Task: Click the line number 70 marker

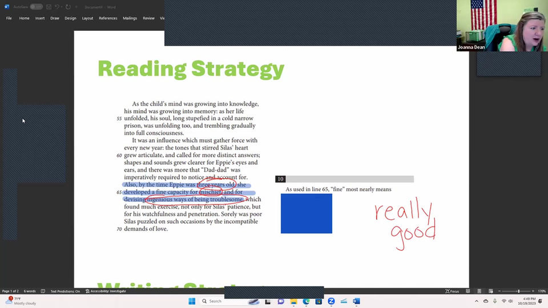Action: (119, 229)
